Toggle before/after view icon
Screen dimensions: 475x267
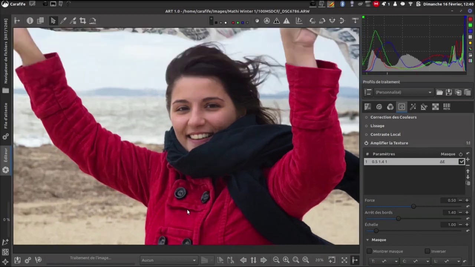[40, 21]
